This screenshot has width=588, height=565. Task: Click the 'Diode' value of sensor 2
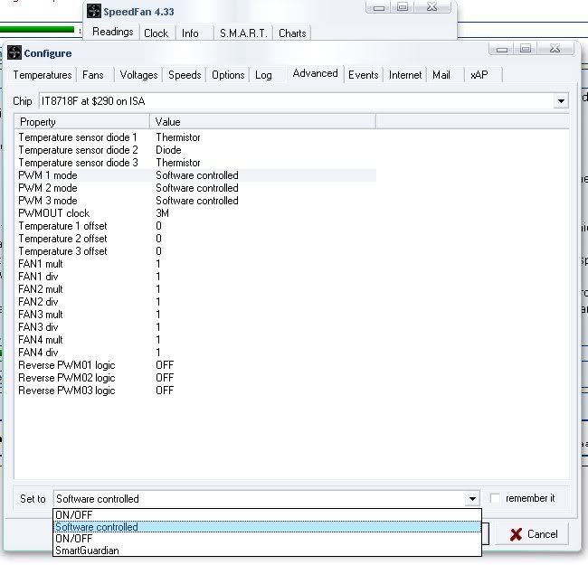(168, 150)
